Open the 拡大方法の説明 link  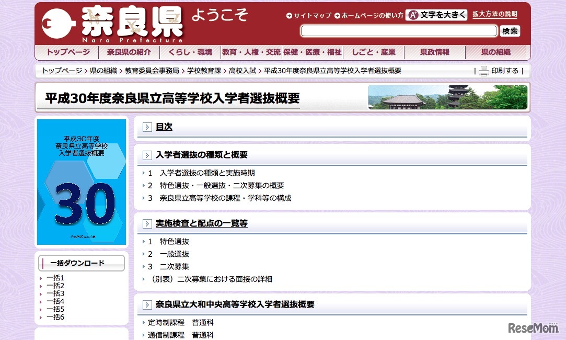point(495,14)
